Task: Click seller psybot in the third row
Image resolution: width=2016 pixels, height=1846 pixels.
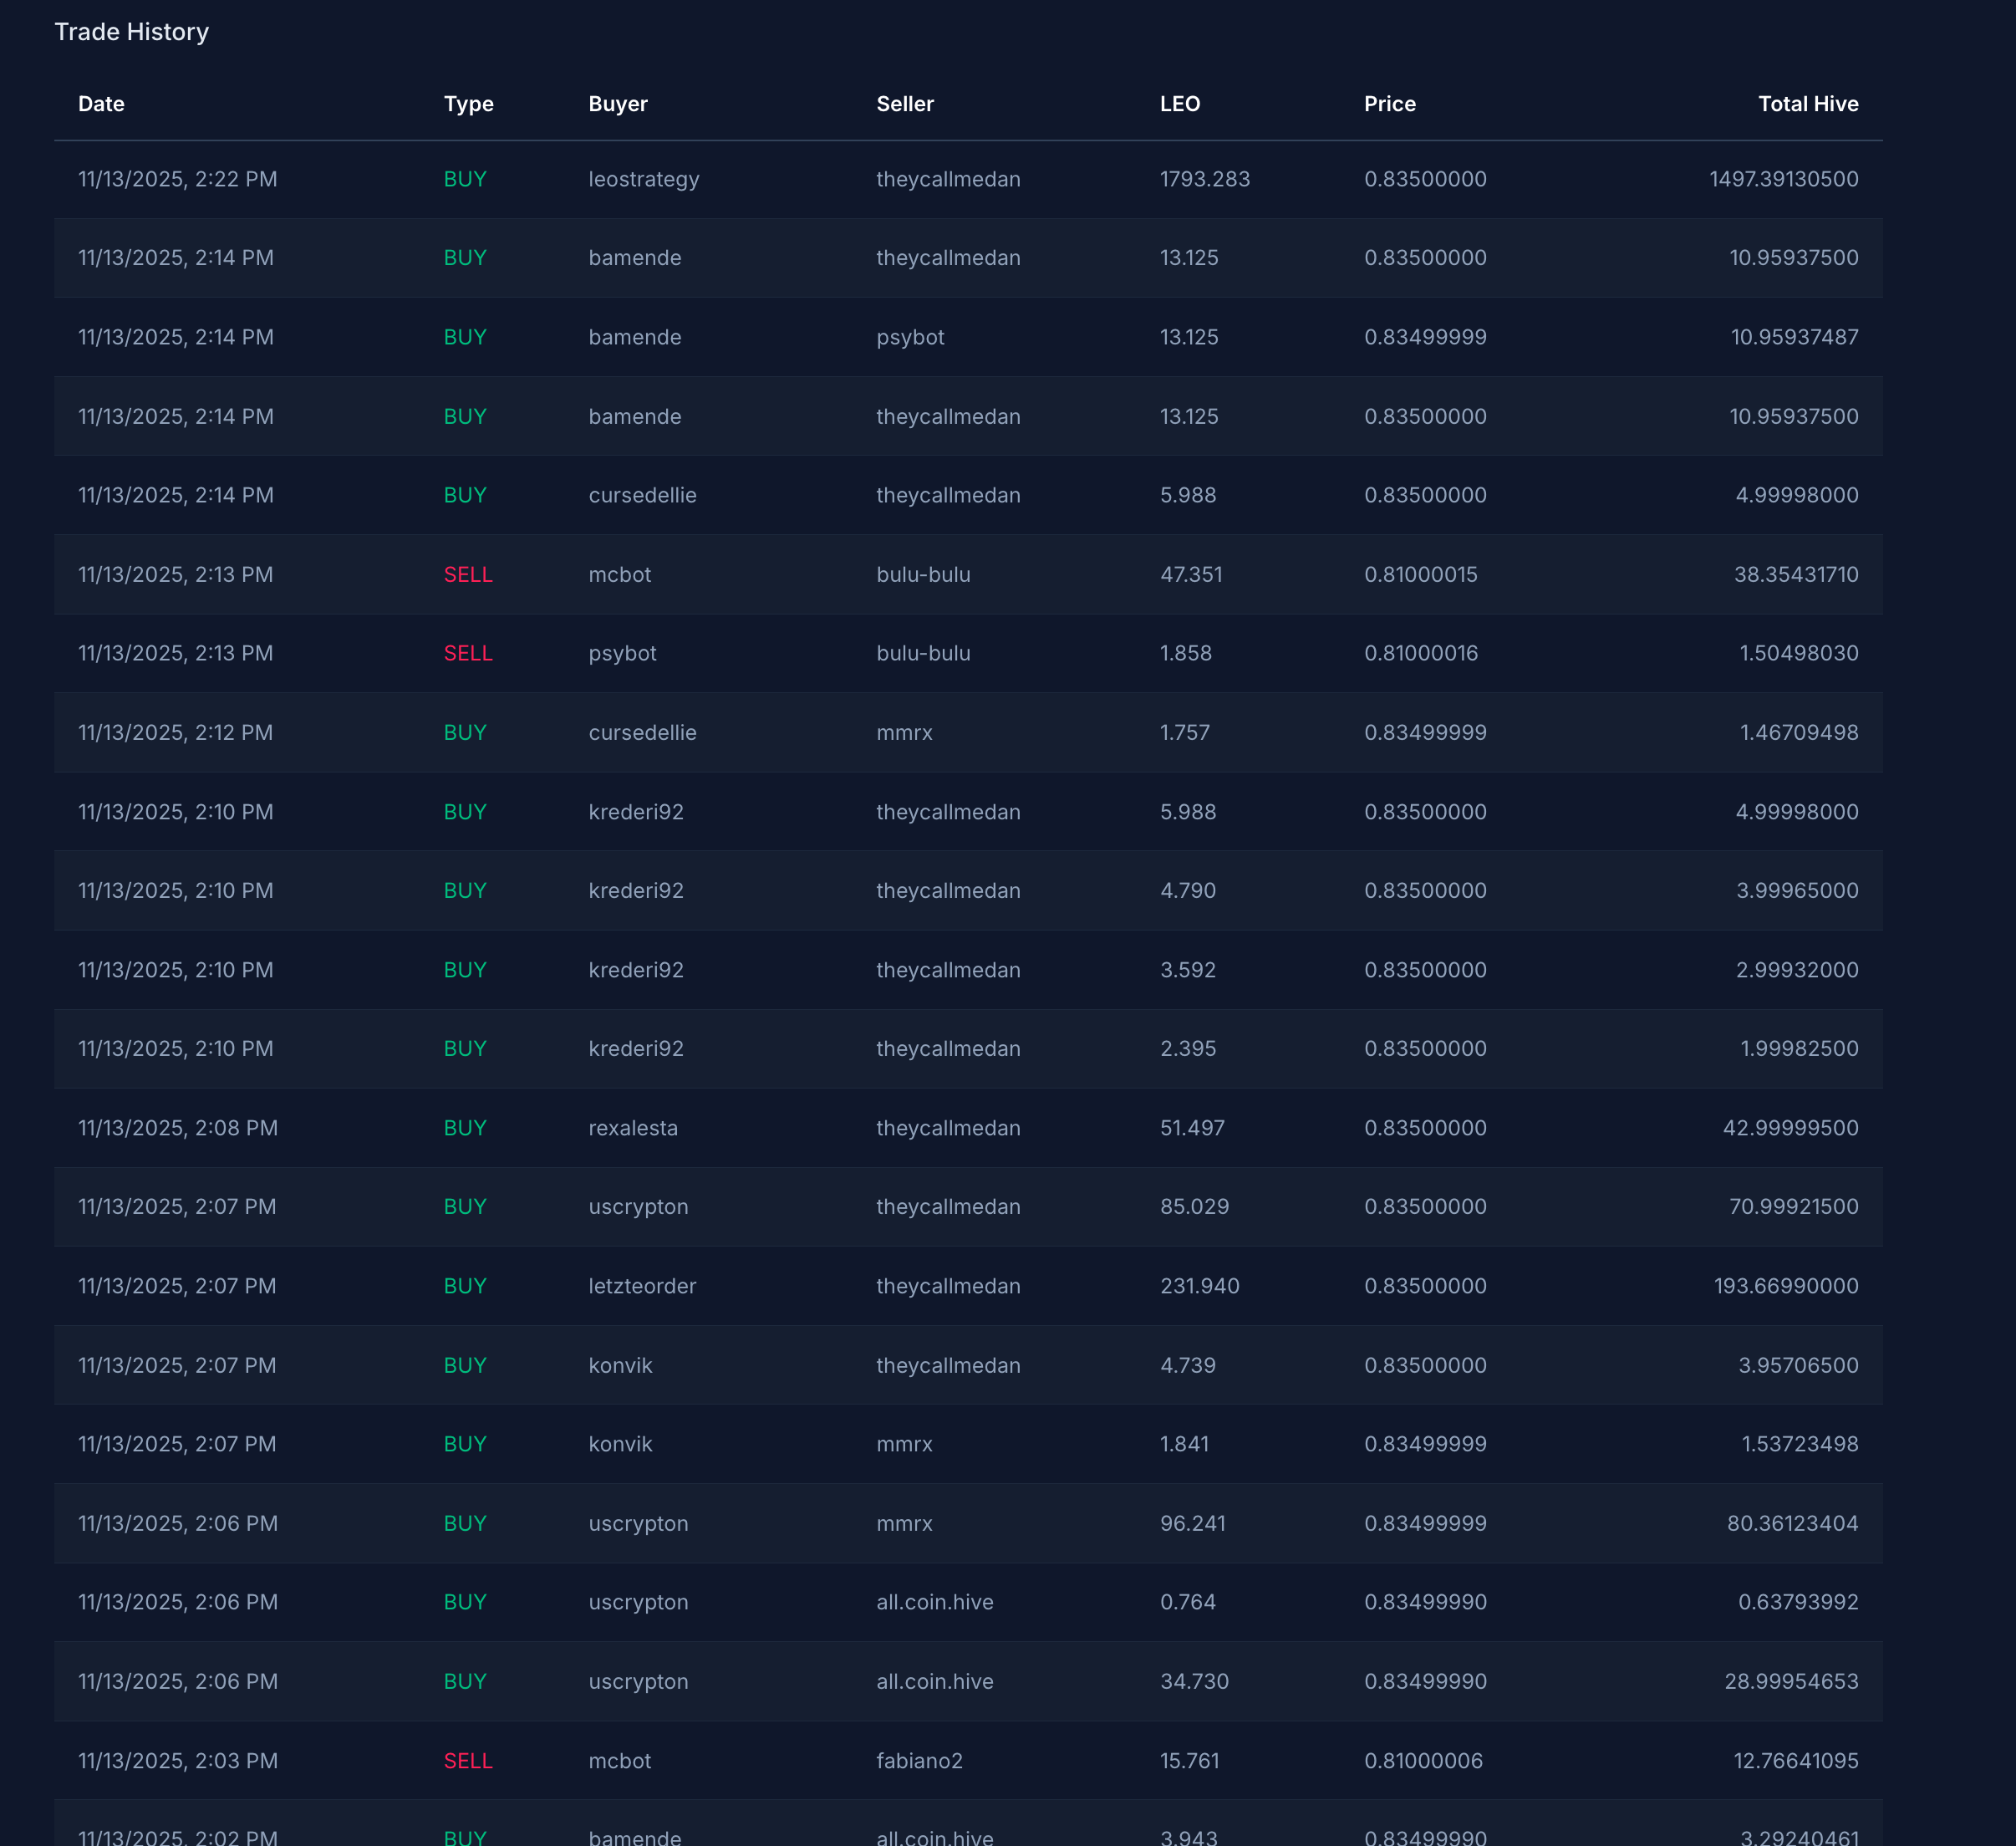Action: coord(909,337)
